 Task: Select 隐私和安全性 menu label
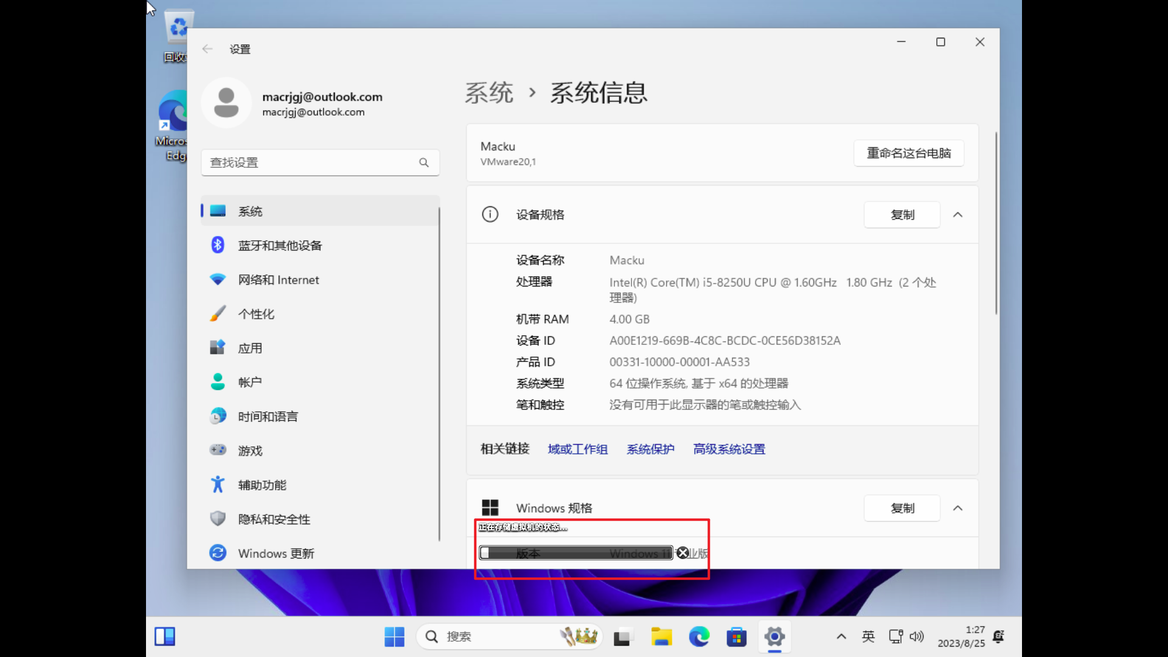(274, 519)
